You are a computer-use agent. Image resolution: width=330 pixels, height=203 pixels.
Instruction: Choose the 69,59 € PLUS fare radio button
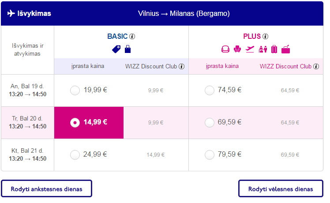point(210,123)
